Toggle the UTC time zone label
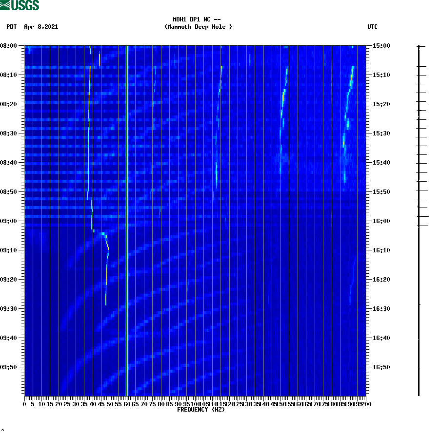Image resolution: width=440 pixels, height=435 pixels. pyautogui.click(x=374, y=27)
